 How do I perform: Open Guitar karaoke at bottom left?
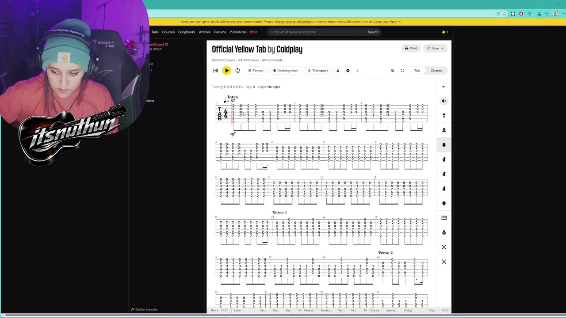coord(144,309)
